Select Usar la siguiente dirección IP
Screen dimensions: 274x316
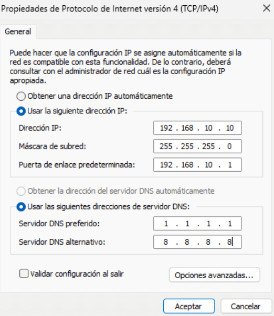(21, 111)
